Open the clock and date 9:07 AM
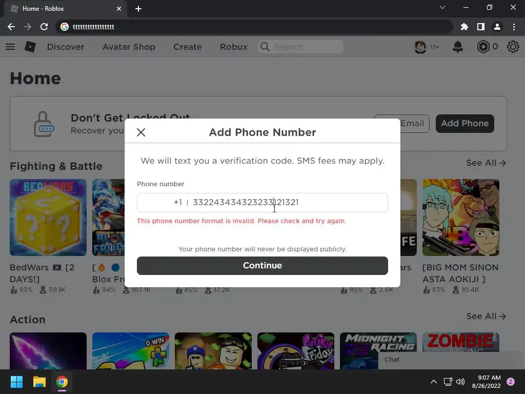The image size is (525, 394). coord(486,382)
